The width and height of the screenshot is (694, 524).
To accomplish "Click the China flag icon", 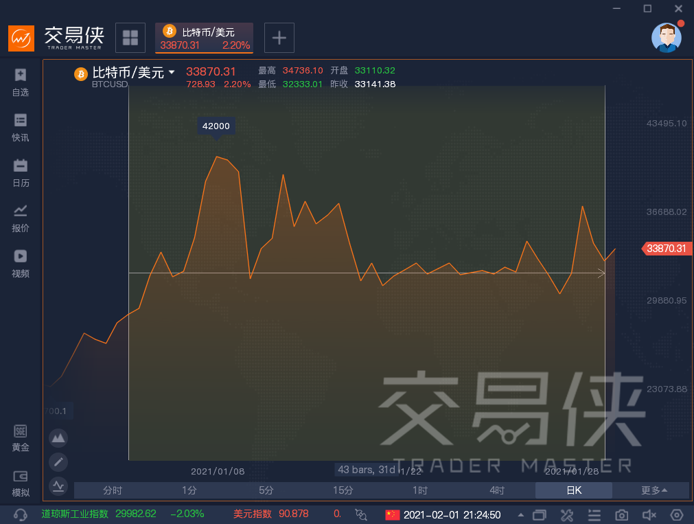I will coord(392,514).
